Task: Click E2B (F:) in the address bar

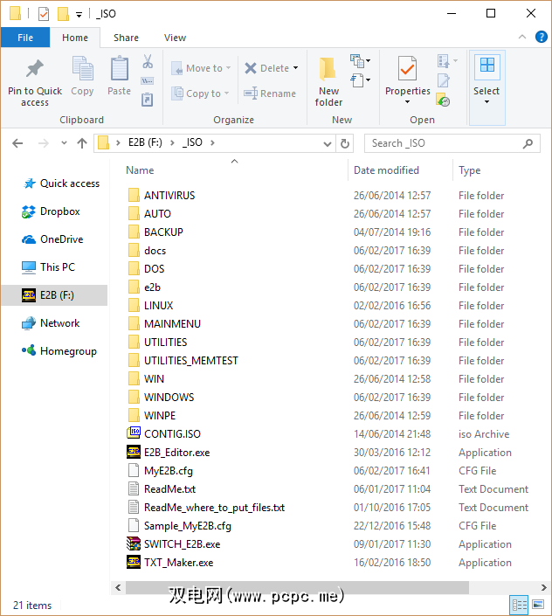Action: tap(145, 142)
